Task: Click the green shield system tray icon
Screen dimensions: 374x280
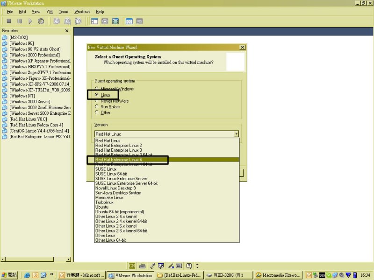Action: 329,275
